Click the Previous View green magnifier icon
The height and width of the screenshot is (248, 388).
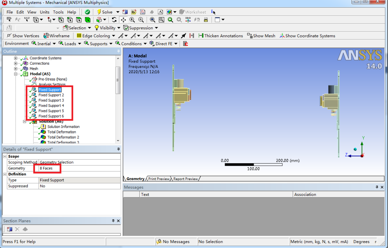point(170,20)
